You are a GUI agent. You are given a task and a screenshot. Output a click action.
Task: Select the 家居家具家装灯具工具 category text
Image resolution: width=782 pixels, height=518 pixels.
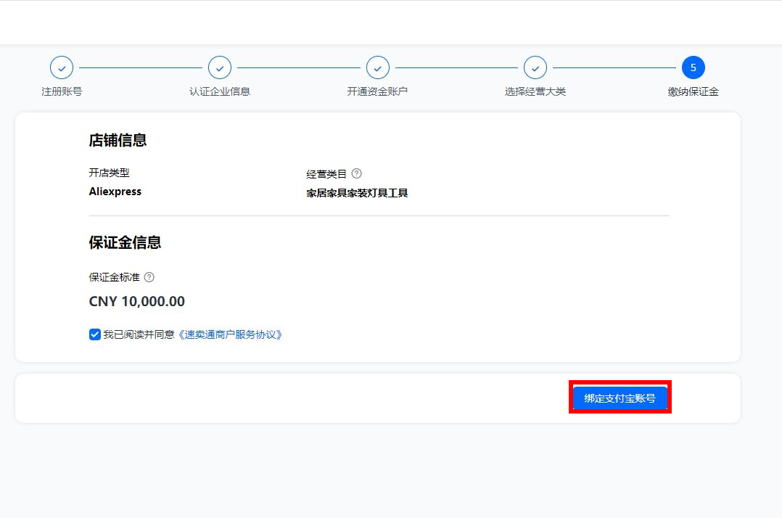pyautogui.click(x=357, y=193)
